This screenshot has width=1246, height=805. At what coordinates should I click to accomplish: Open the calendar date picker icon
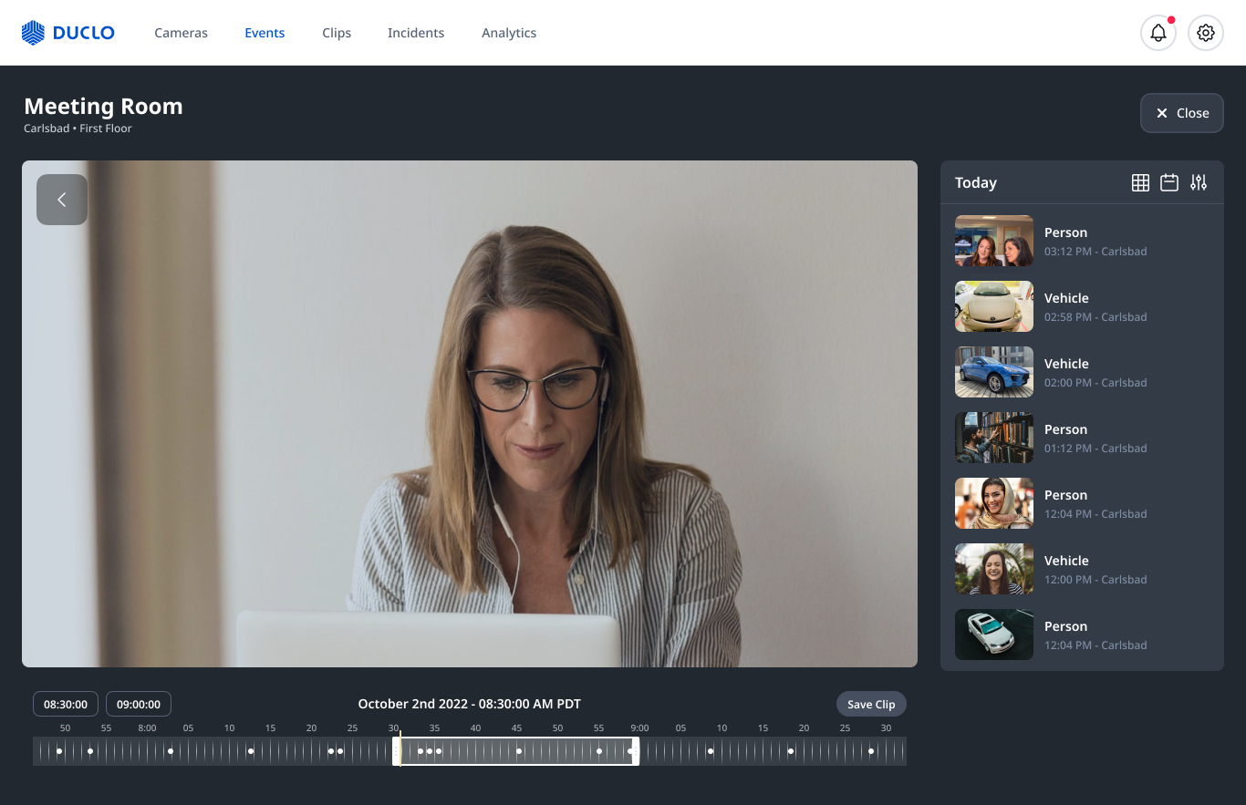pos(1169,182)
